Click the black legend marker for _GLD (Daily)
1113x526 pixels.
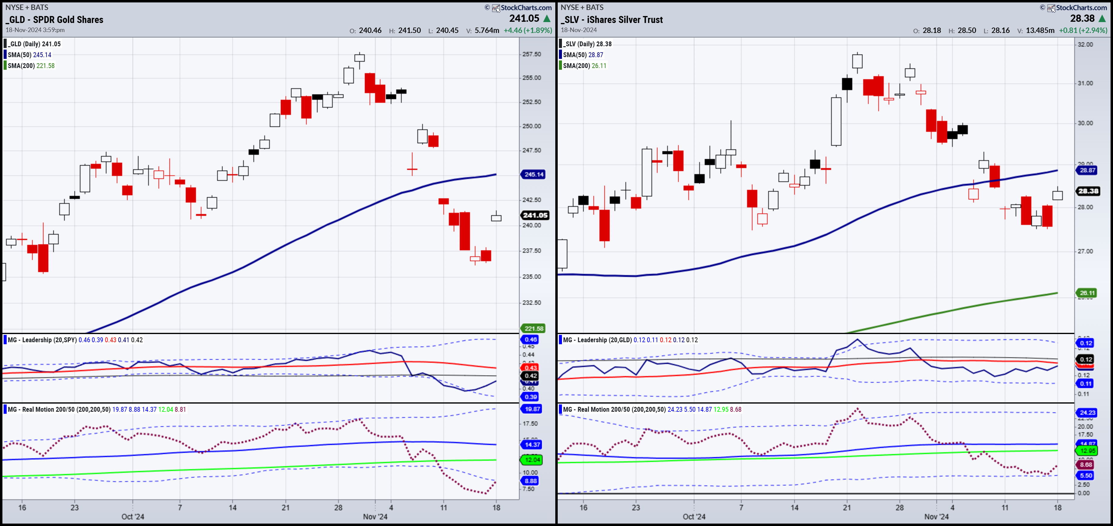click(5, 44)
